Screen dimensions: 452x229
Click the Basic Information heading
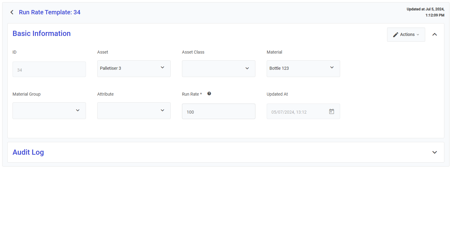pyautogui.click(x=41, y=33)
